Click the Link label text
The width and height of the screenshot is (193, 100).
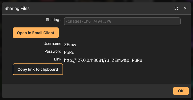(x=58, y=59)
